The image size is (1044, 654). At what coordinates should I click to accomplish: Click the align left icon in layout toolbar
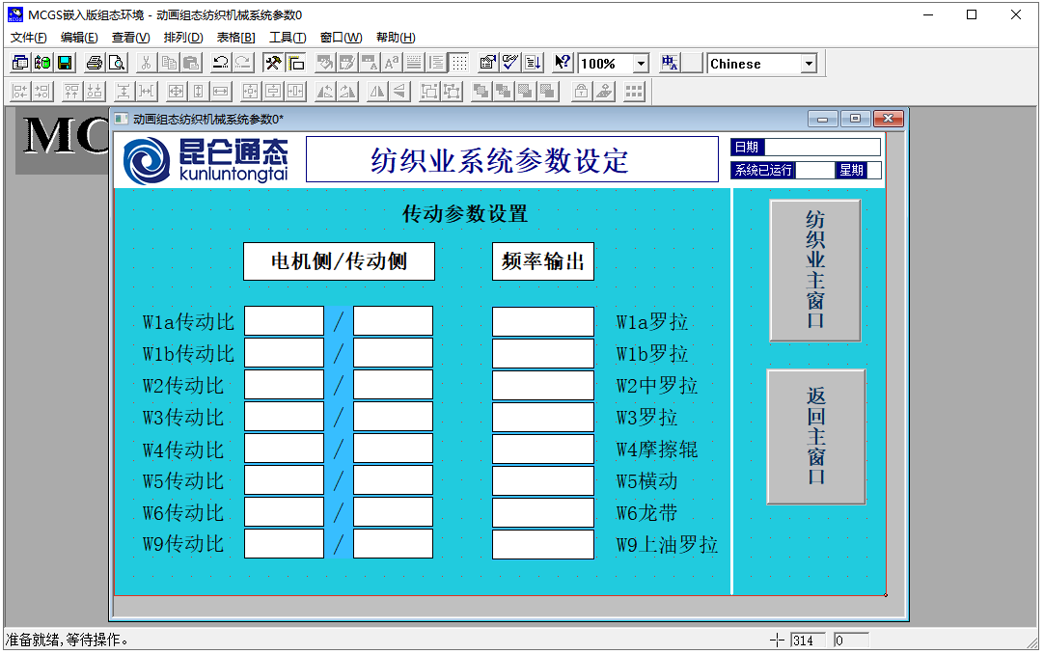click(20, 91)
